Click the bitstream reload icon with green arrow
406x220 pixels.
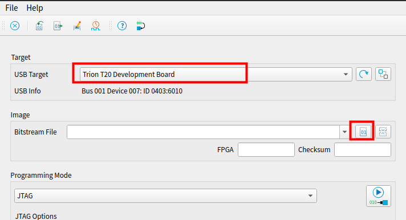click(x=39, y=26)
